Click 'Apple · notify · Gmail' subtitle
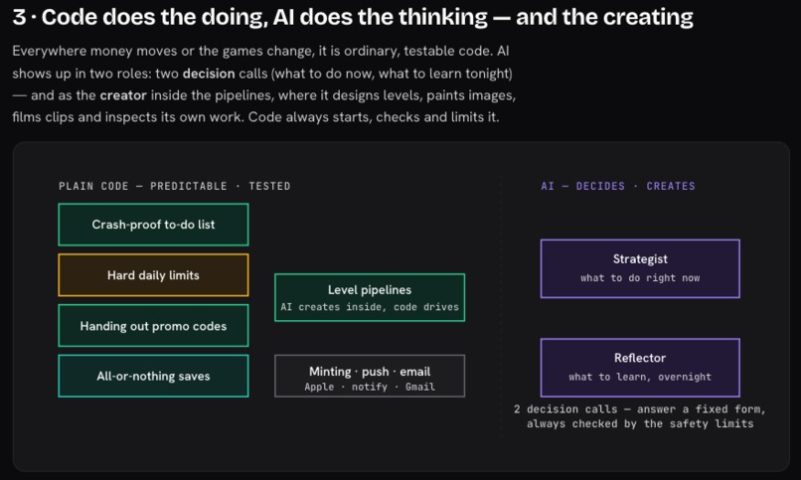This screenshot has height=480, width=801. (370, 387)
